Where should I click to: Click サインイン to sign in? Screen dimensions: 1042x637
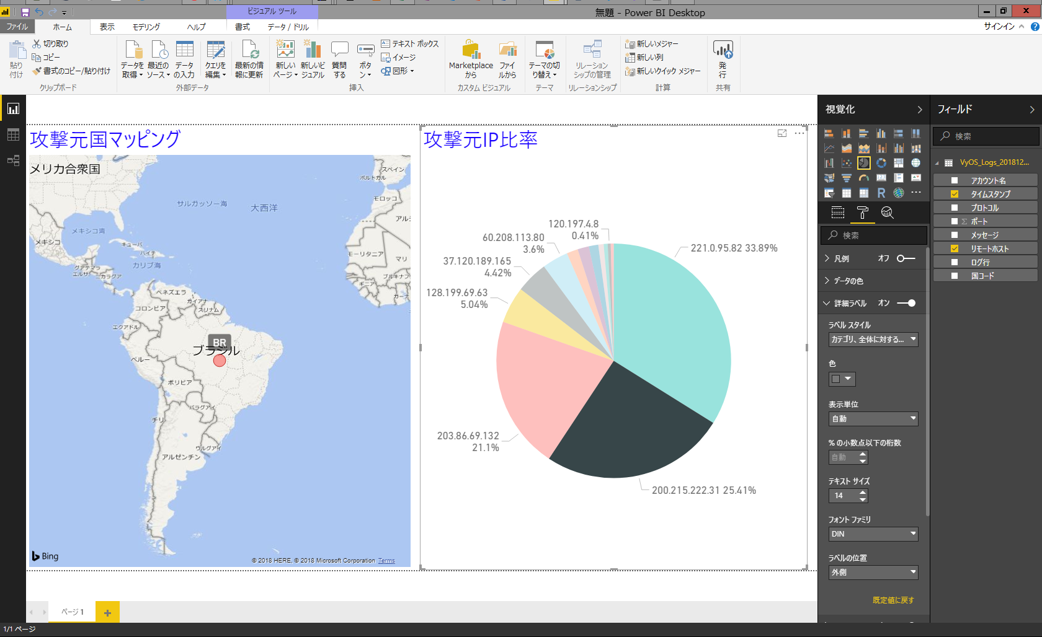point(999,26)
